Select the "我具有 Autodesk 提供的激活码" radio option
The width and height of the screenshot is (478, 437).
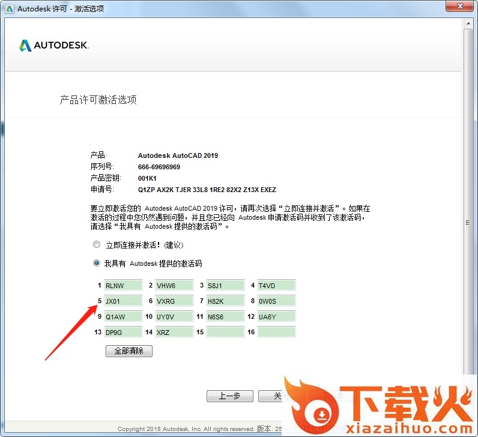97,263
